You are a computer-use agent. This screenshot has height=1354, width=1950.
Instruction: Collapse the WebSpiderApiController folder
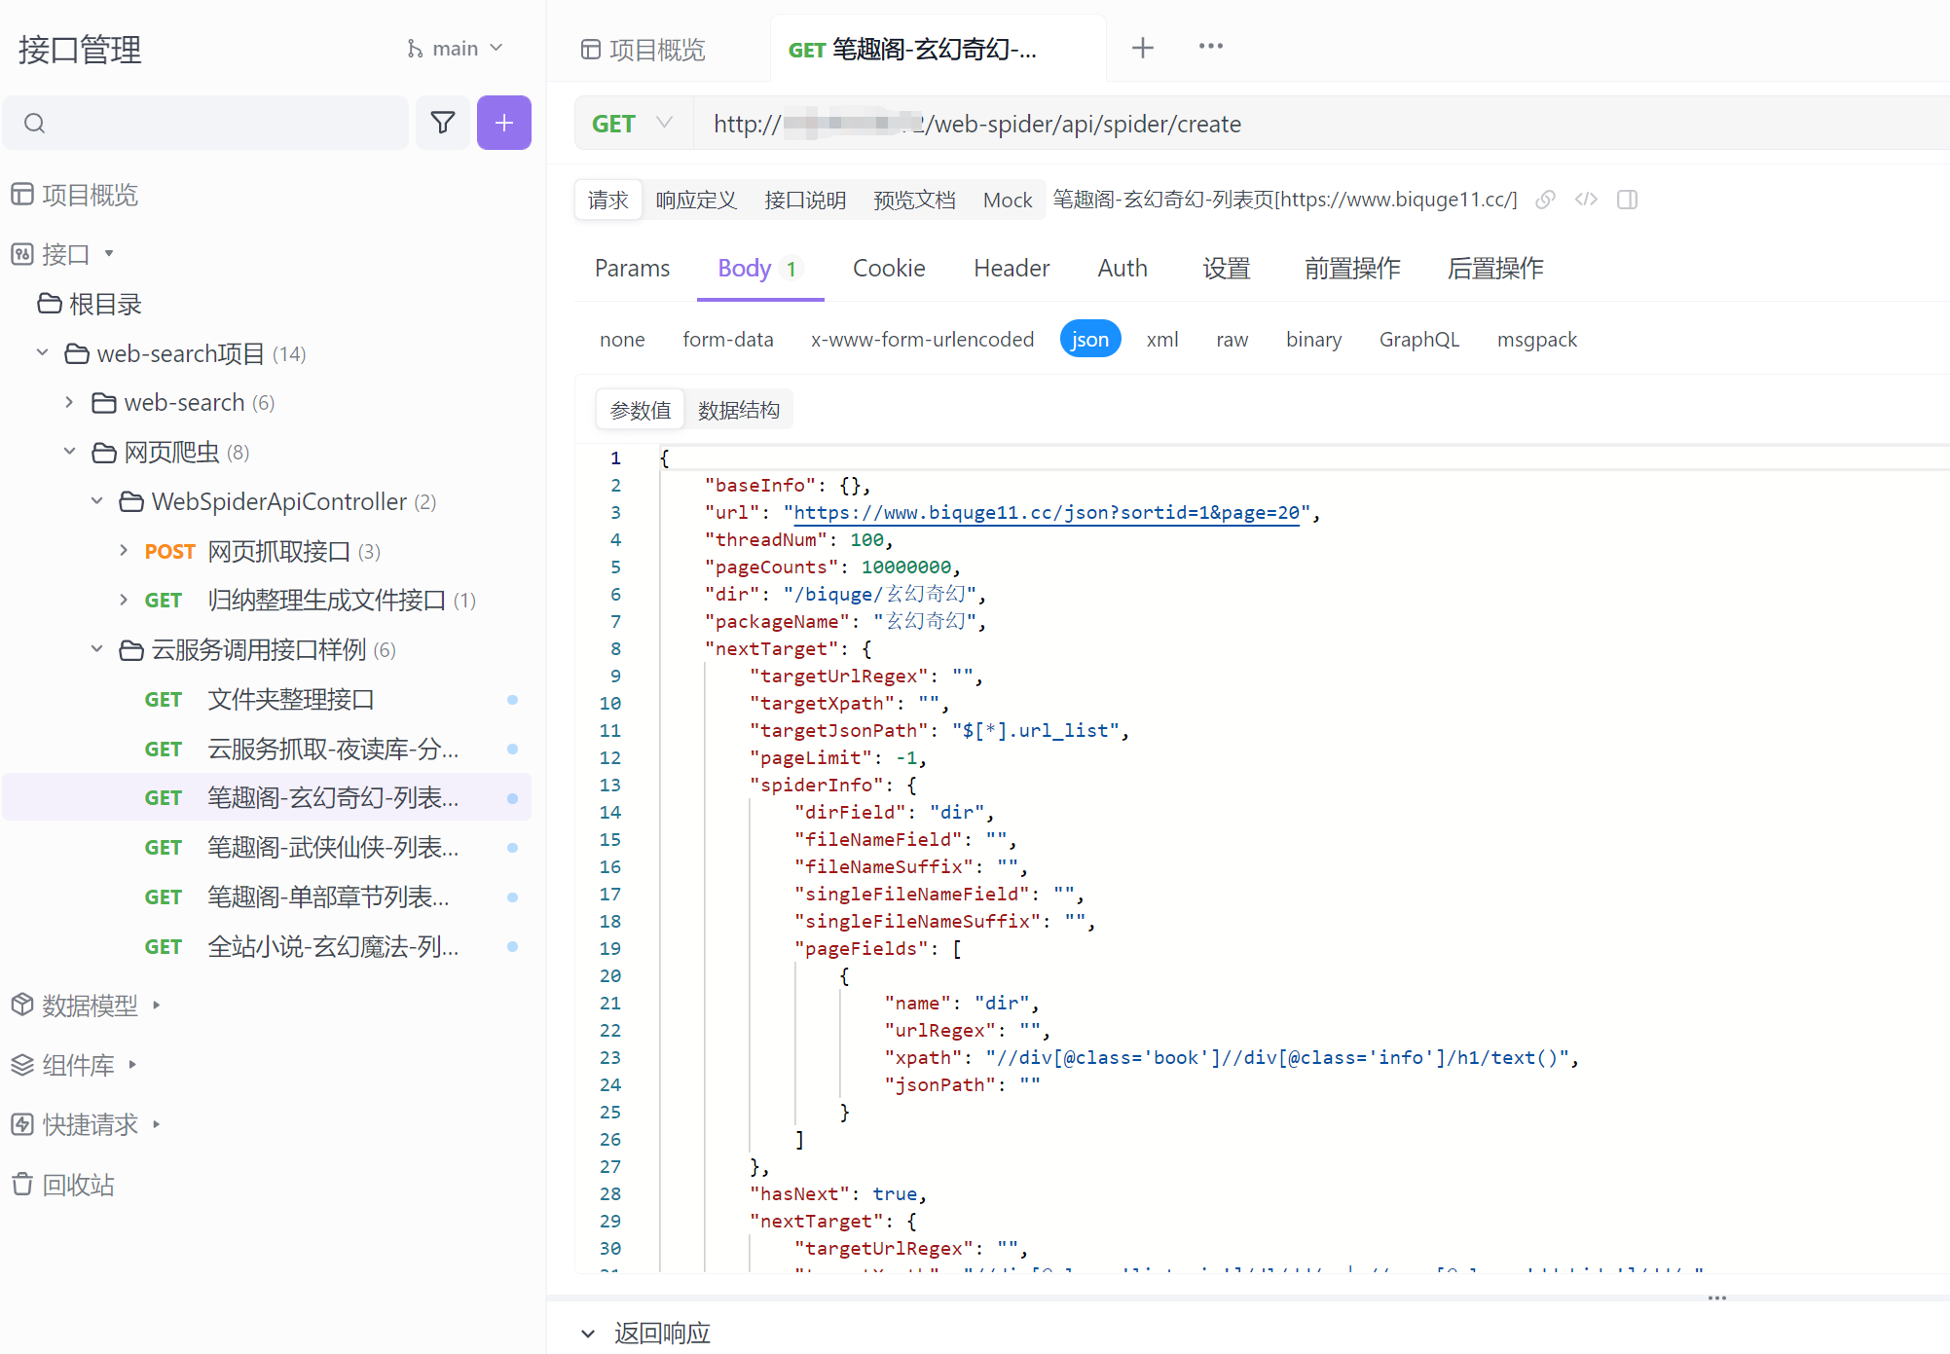[x=96, y=500]
